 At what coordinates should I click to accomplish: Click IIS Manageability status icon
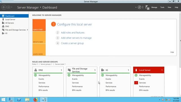(x=102, y=75)
